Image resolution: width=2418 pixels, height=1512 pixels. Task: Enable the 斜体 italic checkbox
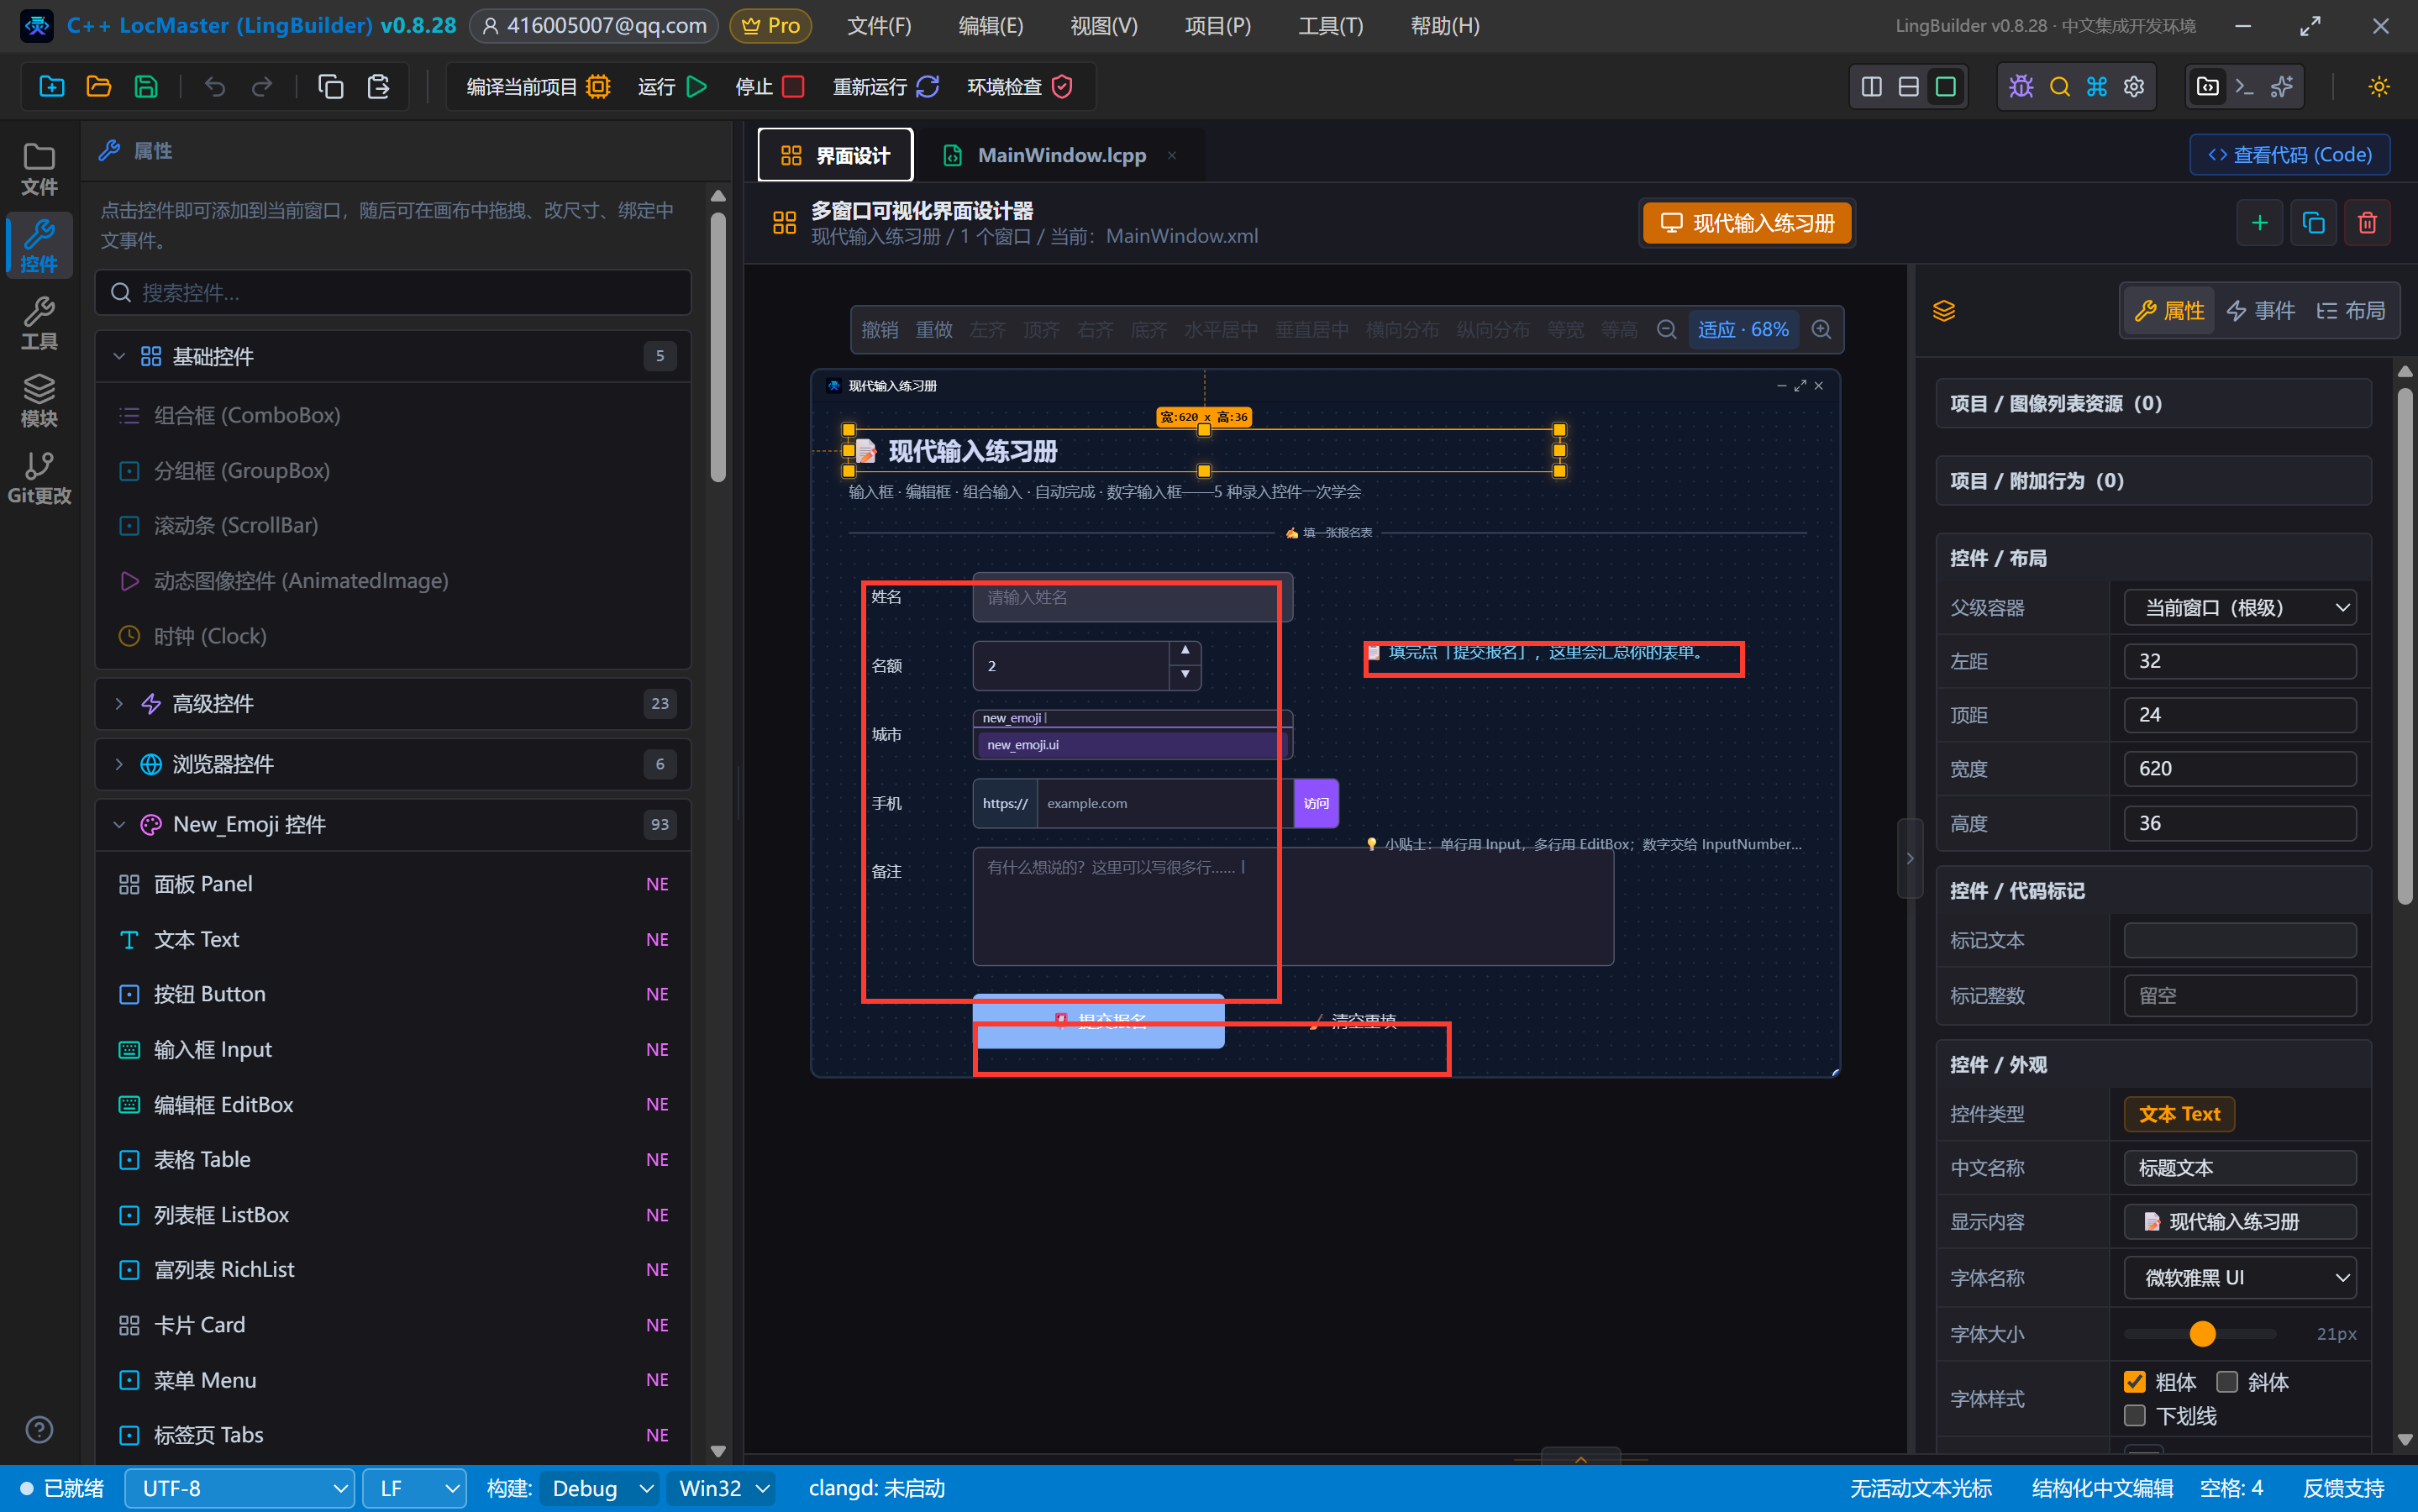[x=2226, y=1382]
